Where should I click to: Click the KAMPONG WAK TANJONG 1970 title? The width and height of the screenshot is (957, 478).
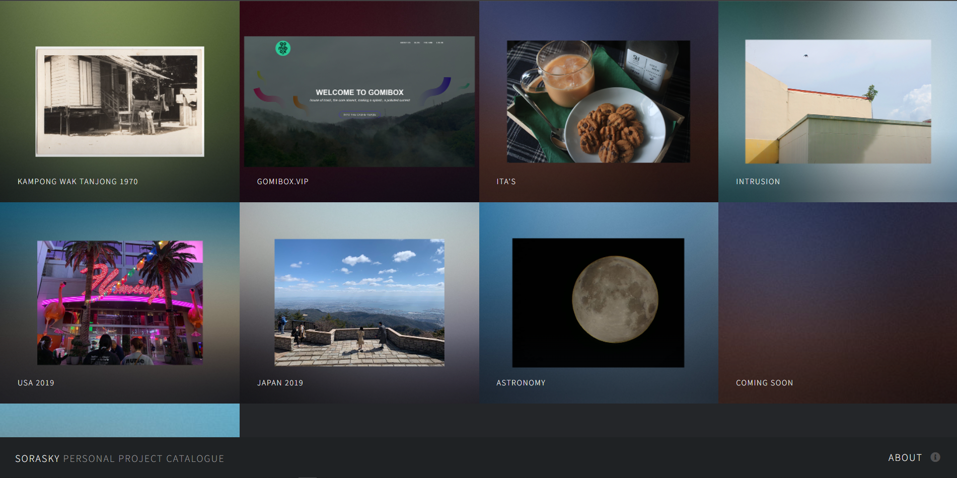[78, 182]
